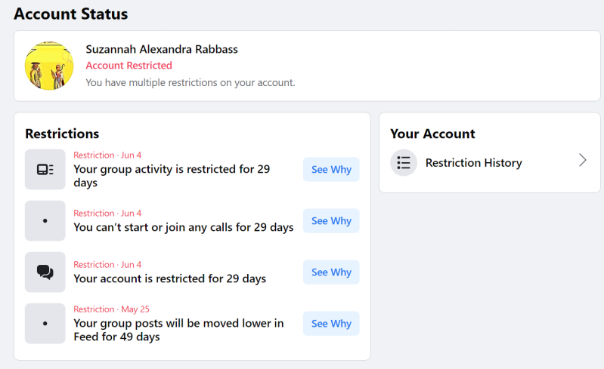Select the can't start or join calls text

pyautogui.click(x=183, y=227)
